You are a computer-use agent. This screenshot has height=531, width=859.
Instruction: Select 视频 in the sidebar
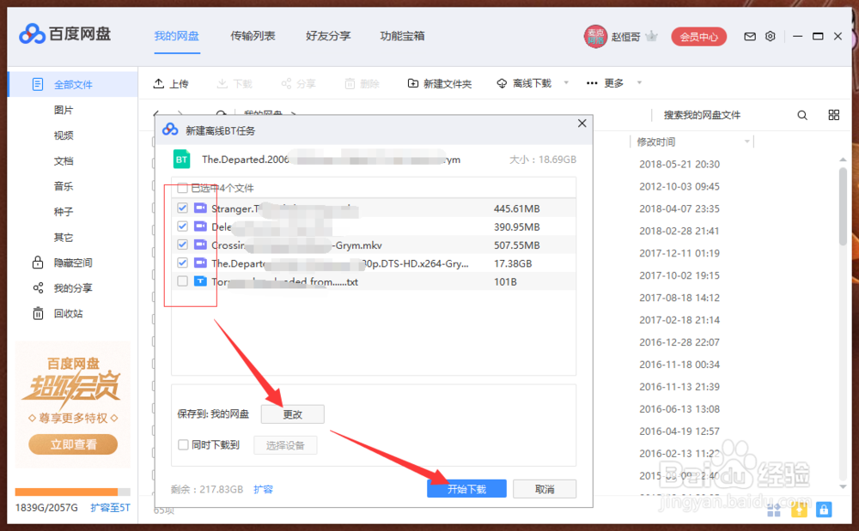click(x=64, y=135)
